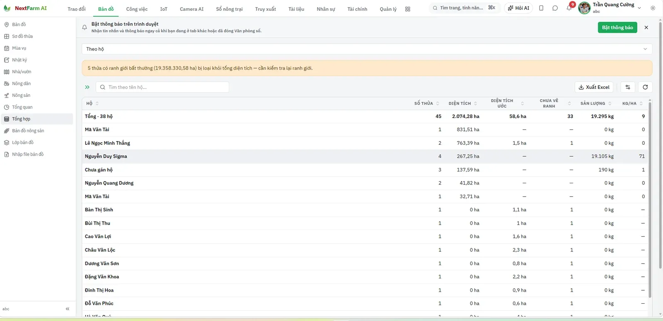Dismiss the browser notification banner

(x=646, y=27)
